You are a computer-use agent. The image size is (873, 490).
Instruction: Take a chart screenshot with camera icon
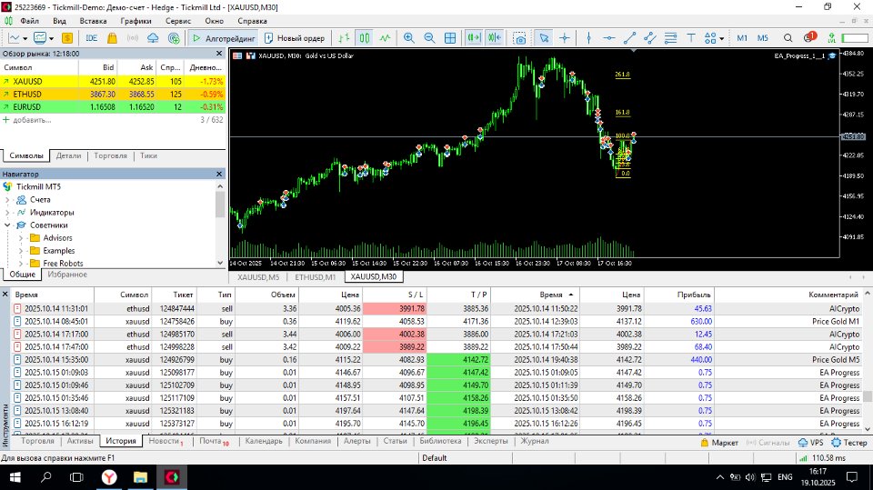[519, 38]
